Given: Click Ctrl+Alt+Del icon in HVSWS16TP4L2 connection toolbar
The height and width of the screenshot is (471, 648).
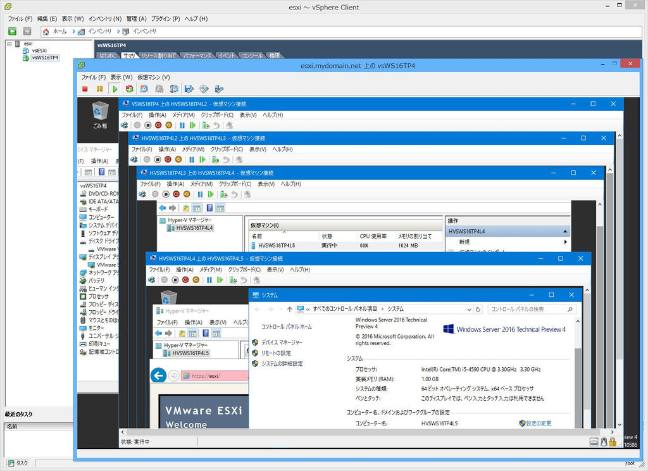Looking at the screenshot, I should 125,125.
